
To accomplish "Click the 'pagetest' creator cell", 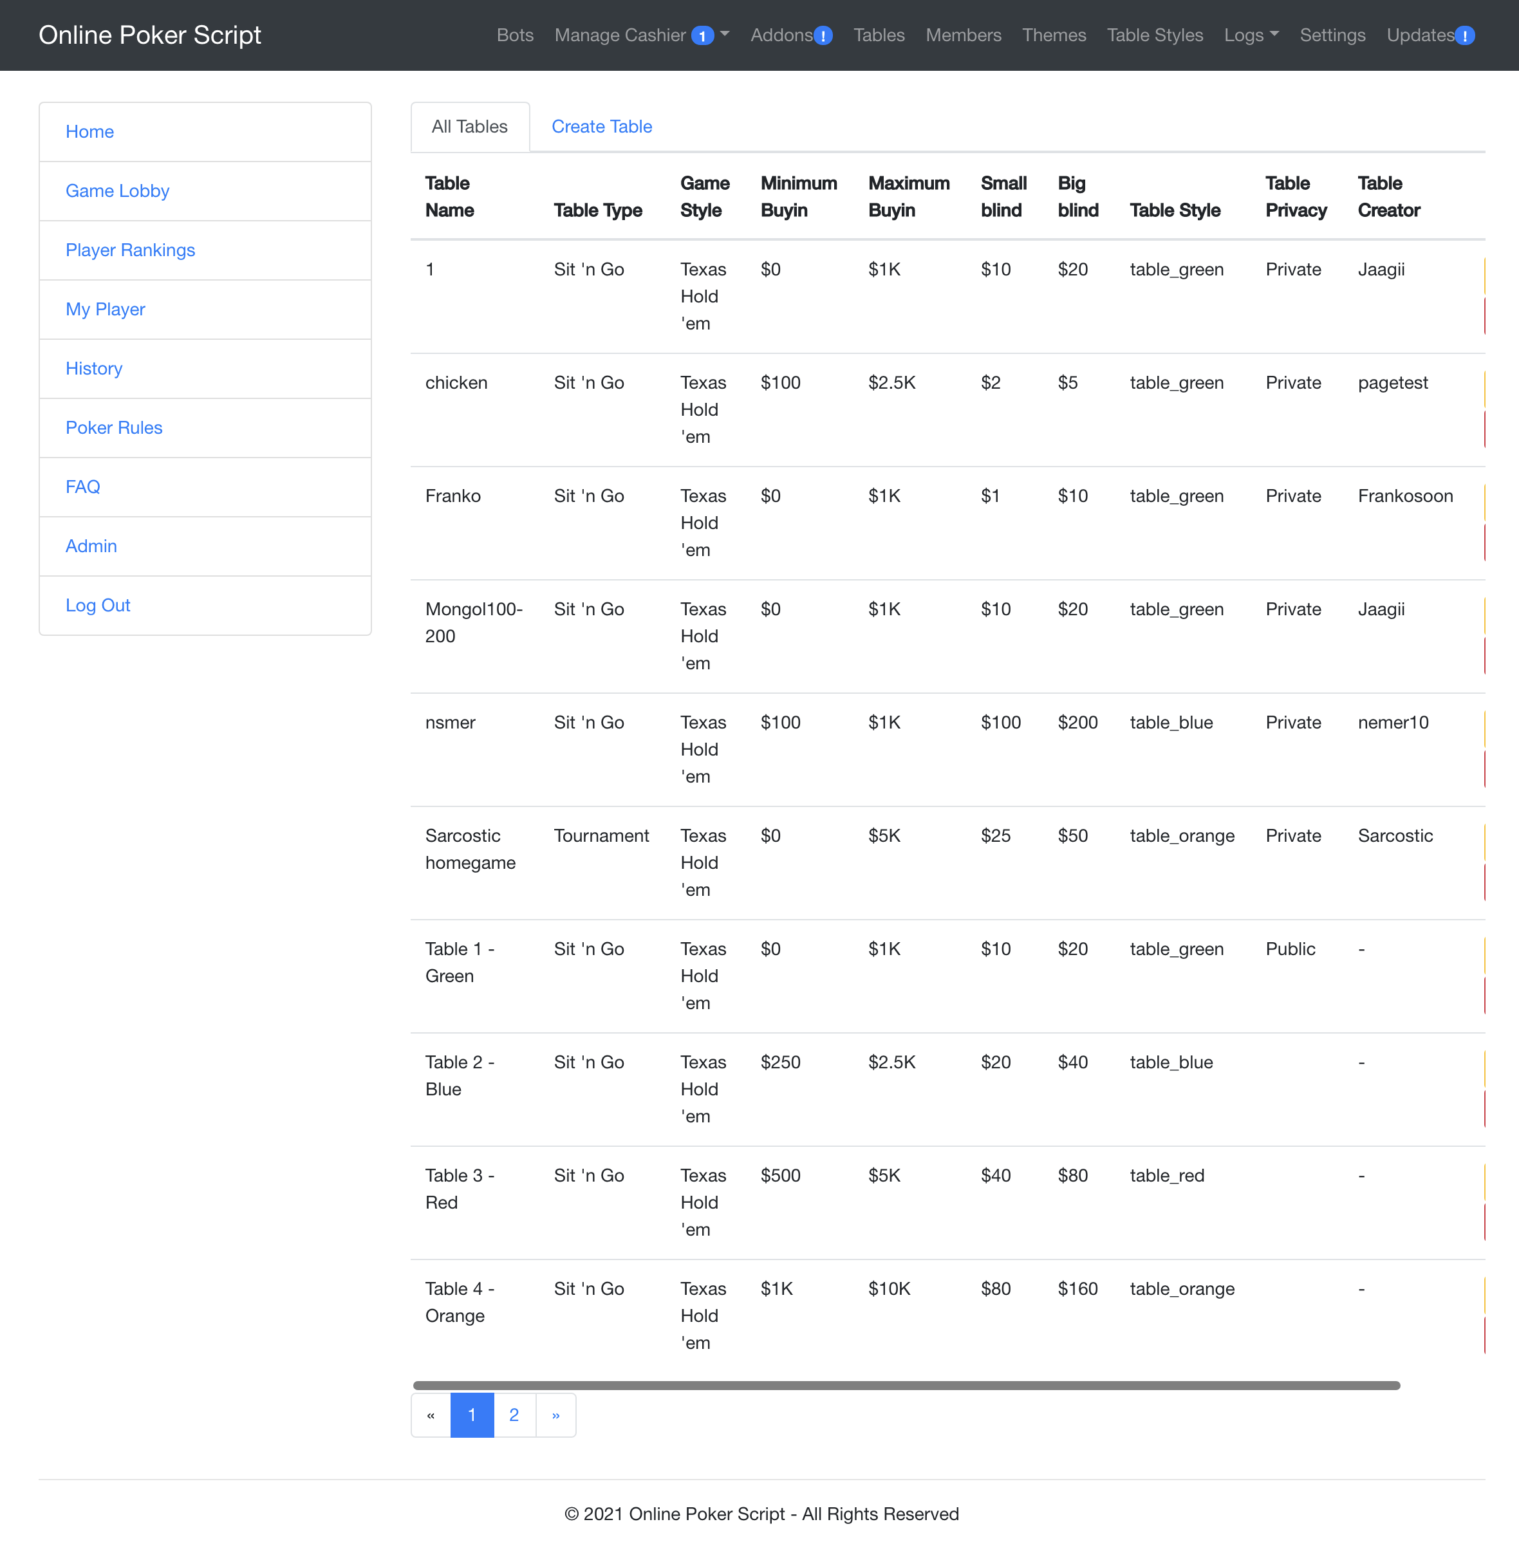I will pos(1393,383).
